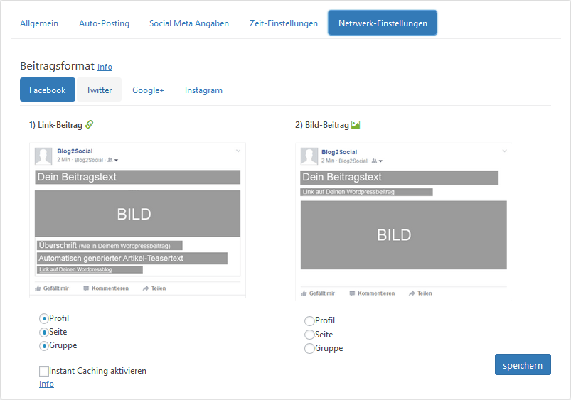This screenshot has width=571, height=400.
Task: Click the speichern button
Action: (x=523, y=364)
